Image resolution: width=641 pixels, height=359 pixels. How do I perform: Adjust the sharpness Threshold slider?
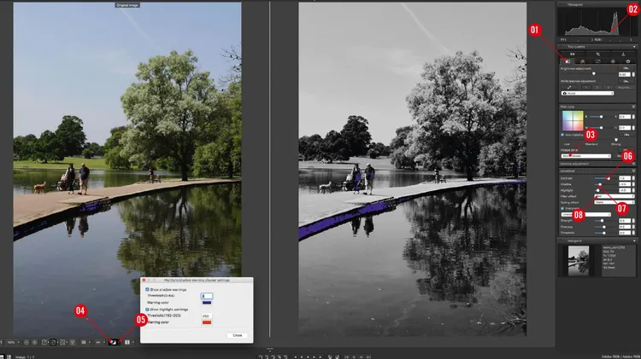point(606,233)
